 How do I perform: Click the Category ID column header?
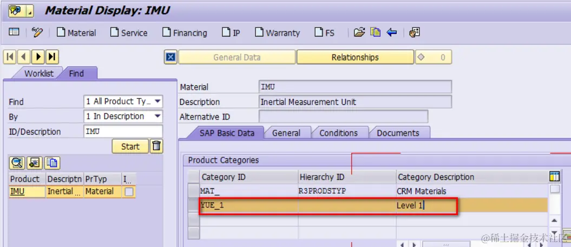pos(249,177)
